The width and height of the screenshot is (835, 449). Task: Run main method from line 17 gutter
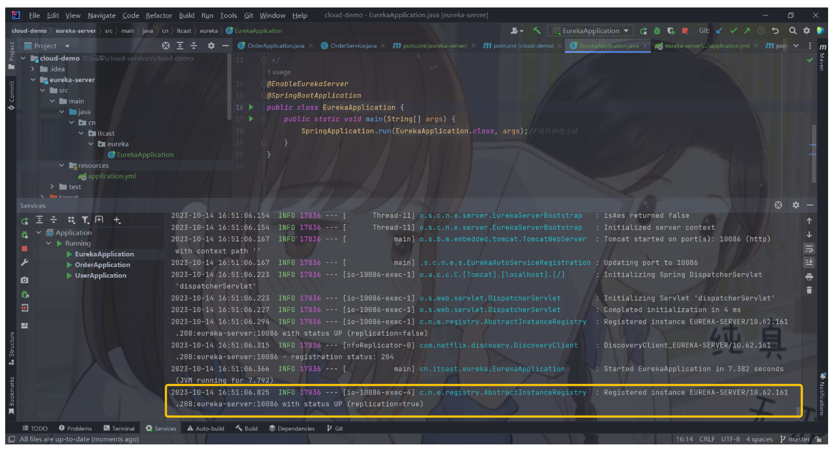tap(251, 119)
